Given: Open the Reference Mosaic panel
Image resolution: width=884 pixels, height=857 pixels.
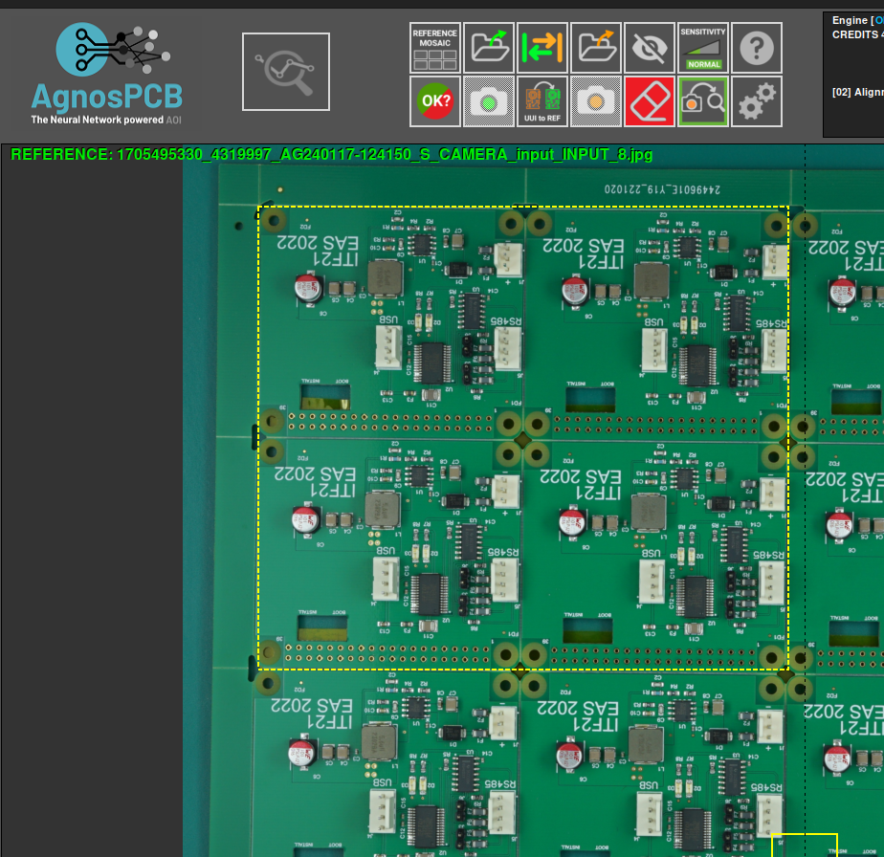Looking at the screenshot, I should click(x=434, y=46).
